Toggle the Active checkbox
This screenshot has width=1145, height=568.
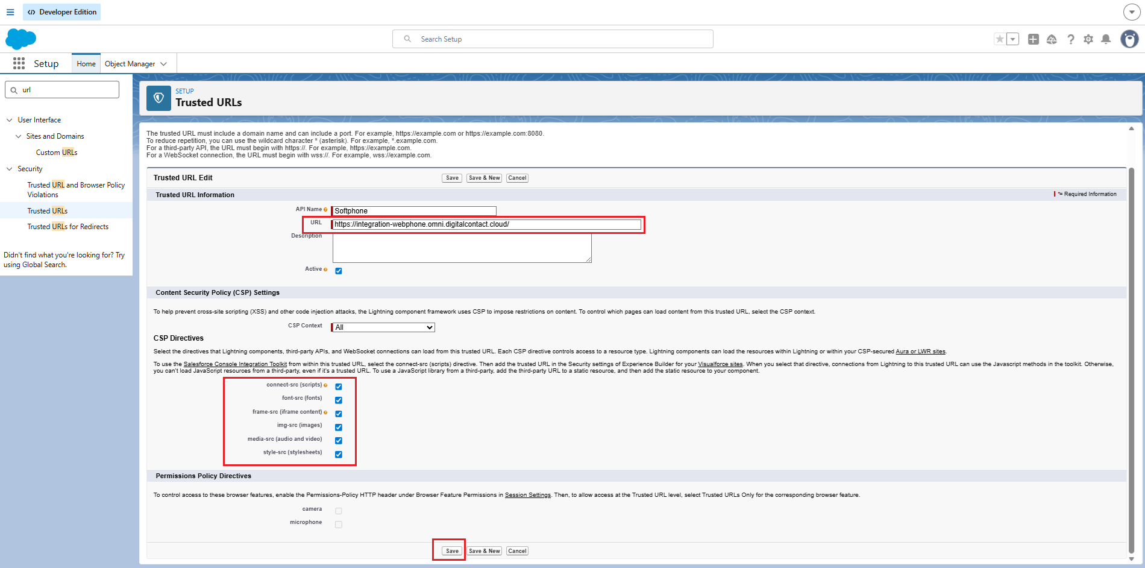point(339,271)
